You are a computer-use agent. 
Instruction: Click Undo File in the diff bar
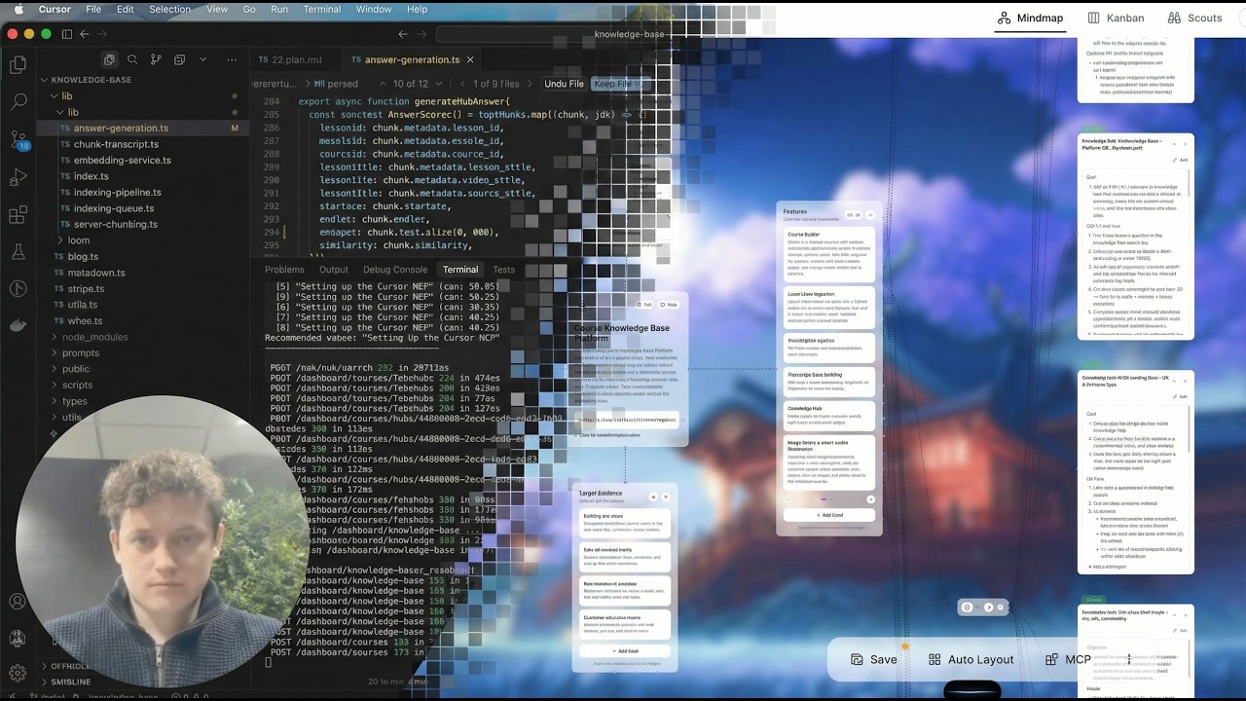click(x=564, y=84)
